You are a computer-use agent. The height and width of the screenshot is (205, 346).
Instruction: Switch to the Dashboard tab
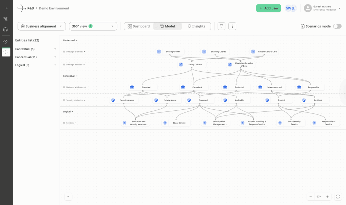point(139,26)
